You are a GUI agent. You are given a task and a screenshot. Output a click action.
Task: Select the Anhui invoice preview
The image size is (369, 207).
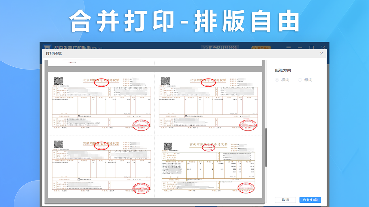[x=101, y=167]
